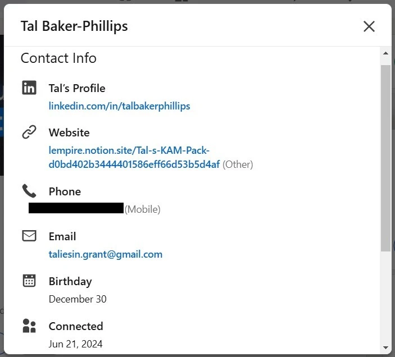
Task: Open the linkedin.com/in/talbakerphillips profile link
Action: pyautogui.click(x=119, y=106)
